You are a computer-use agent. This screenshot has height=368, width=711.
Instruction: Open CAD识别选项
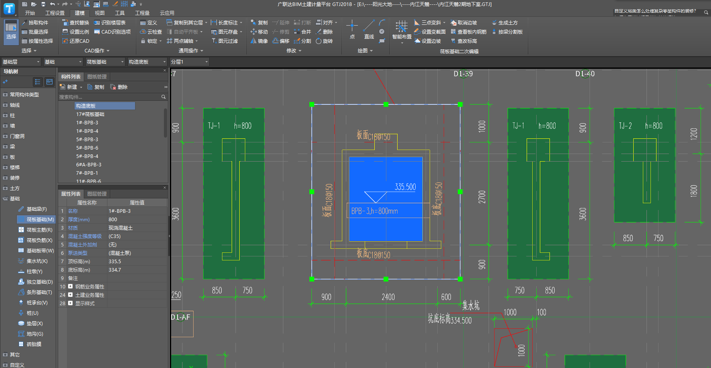pos(113,32)
